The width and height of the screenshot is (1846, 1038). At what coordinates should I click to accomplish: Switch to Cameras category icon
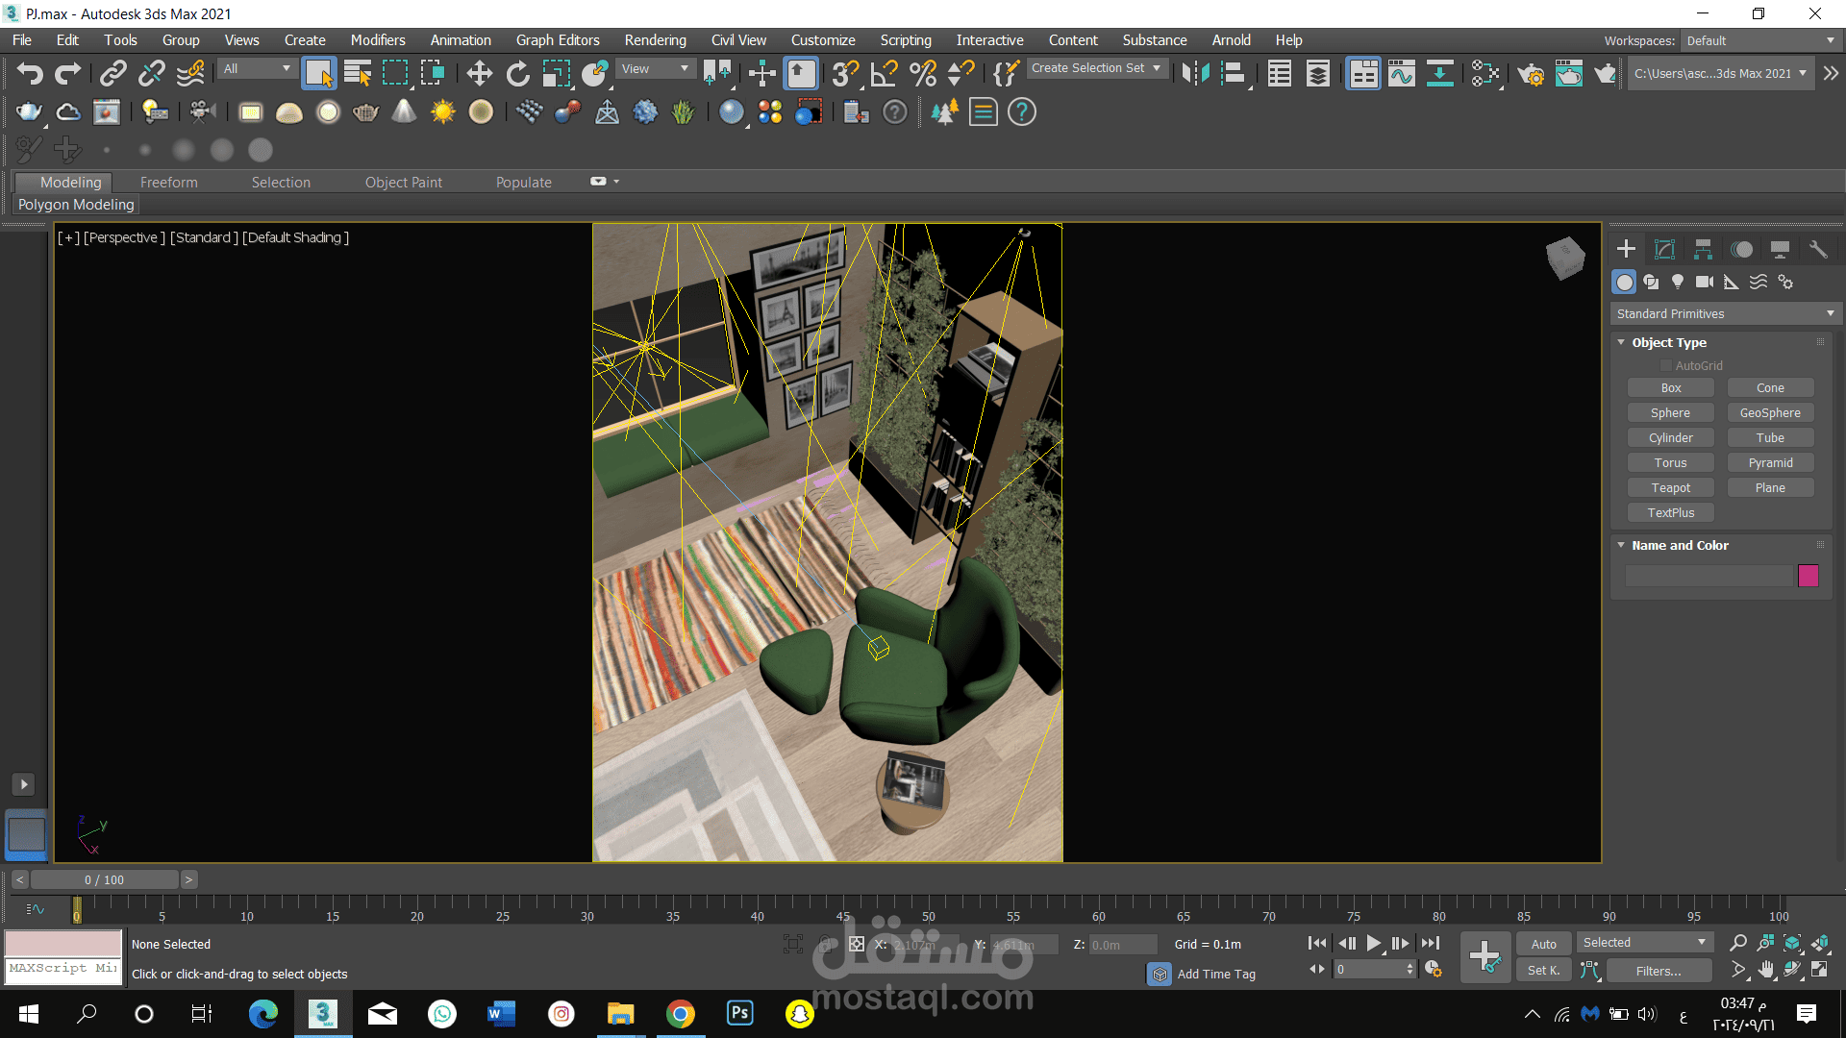tap(1705, 282)
